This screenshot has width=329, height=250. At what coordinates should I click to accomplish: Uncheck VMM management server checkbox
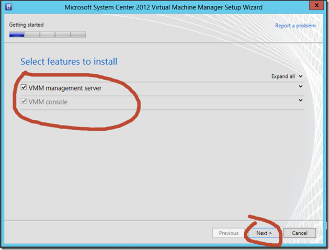coord(24,87)
